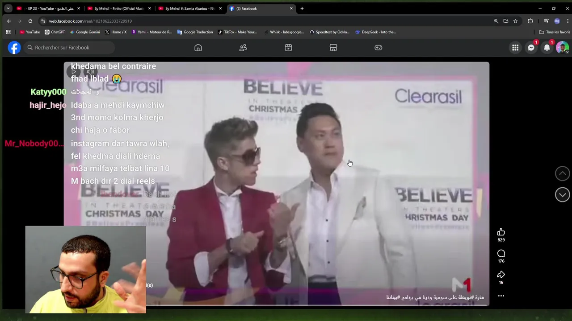Open a new browser tab
This screenshot has width=572, height=321.
pos(302,8)
